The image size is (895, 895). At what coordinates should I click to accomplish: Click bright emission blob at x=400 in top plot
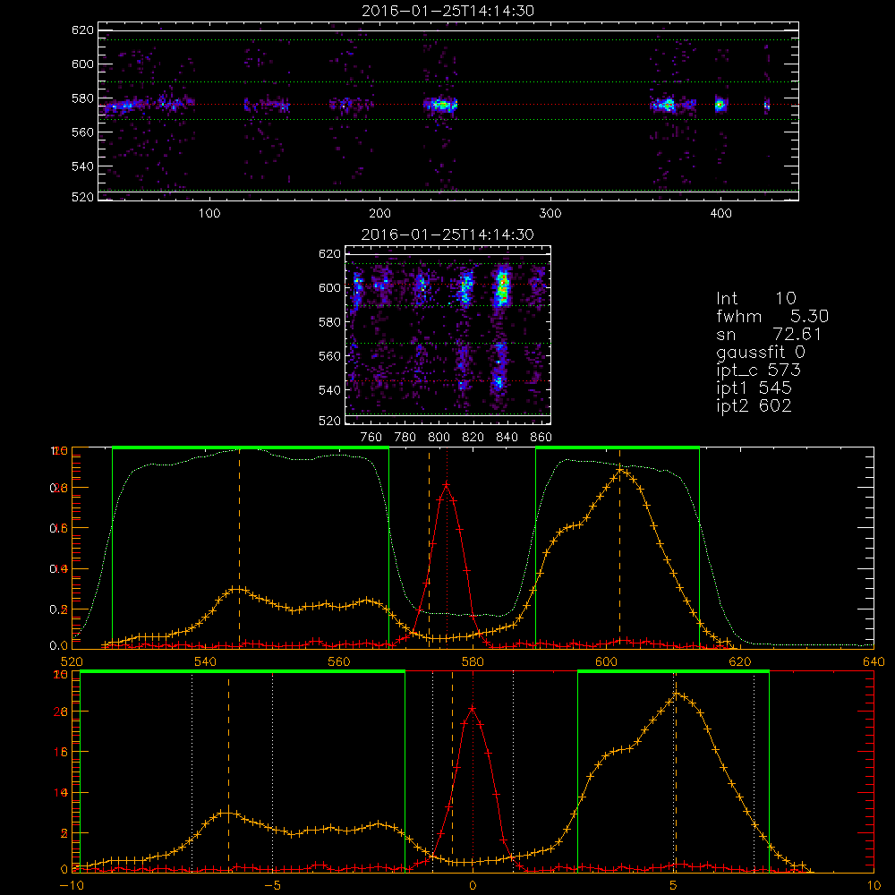pyautogui.click(x=720, y=105)
